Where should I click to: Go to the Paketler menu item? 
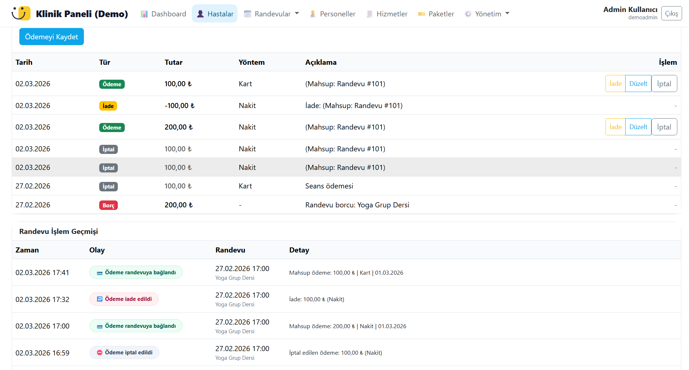441,14
